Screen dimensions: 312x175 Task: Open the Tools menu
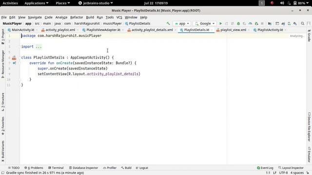coord(109,17)
